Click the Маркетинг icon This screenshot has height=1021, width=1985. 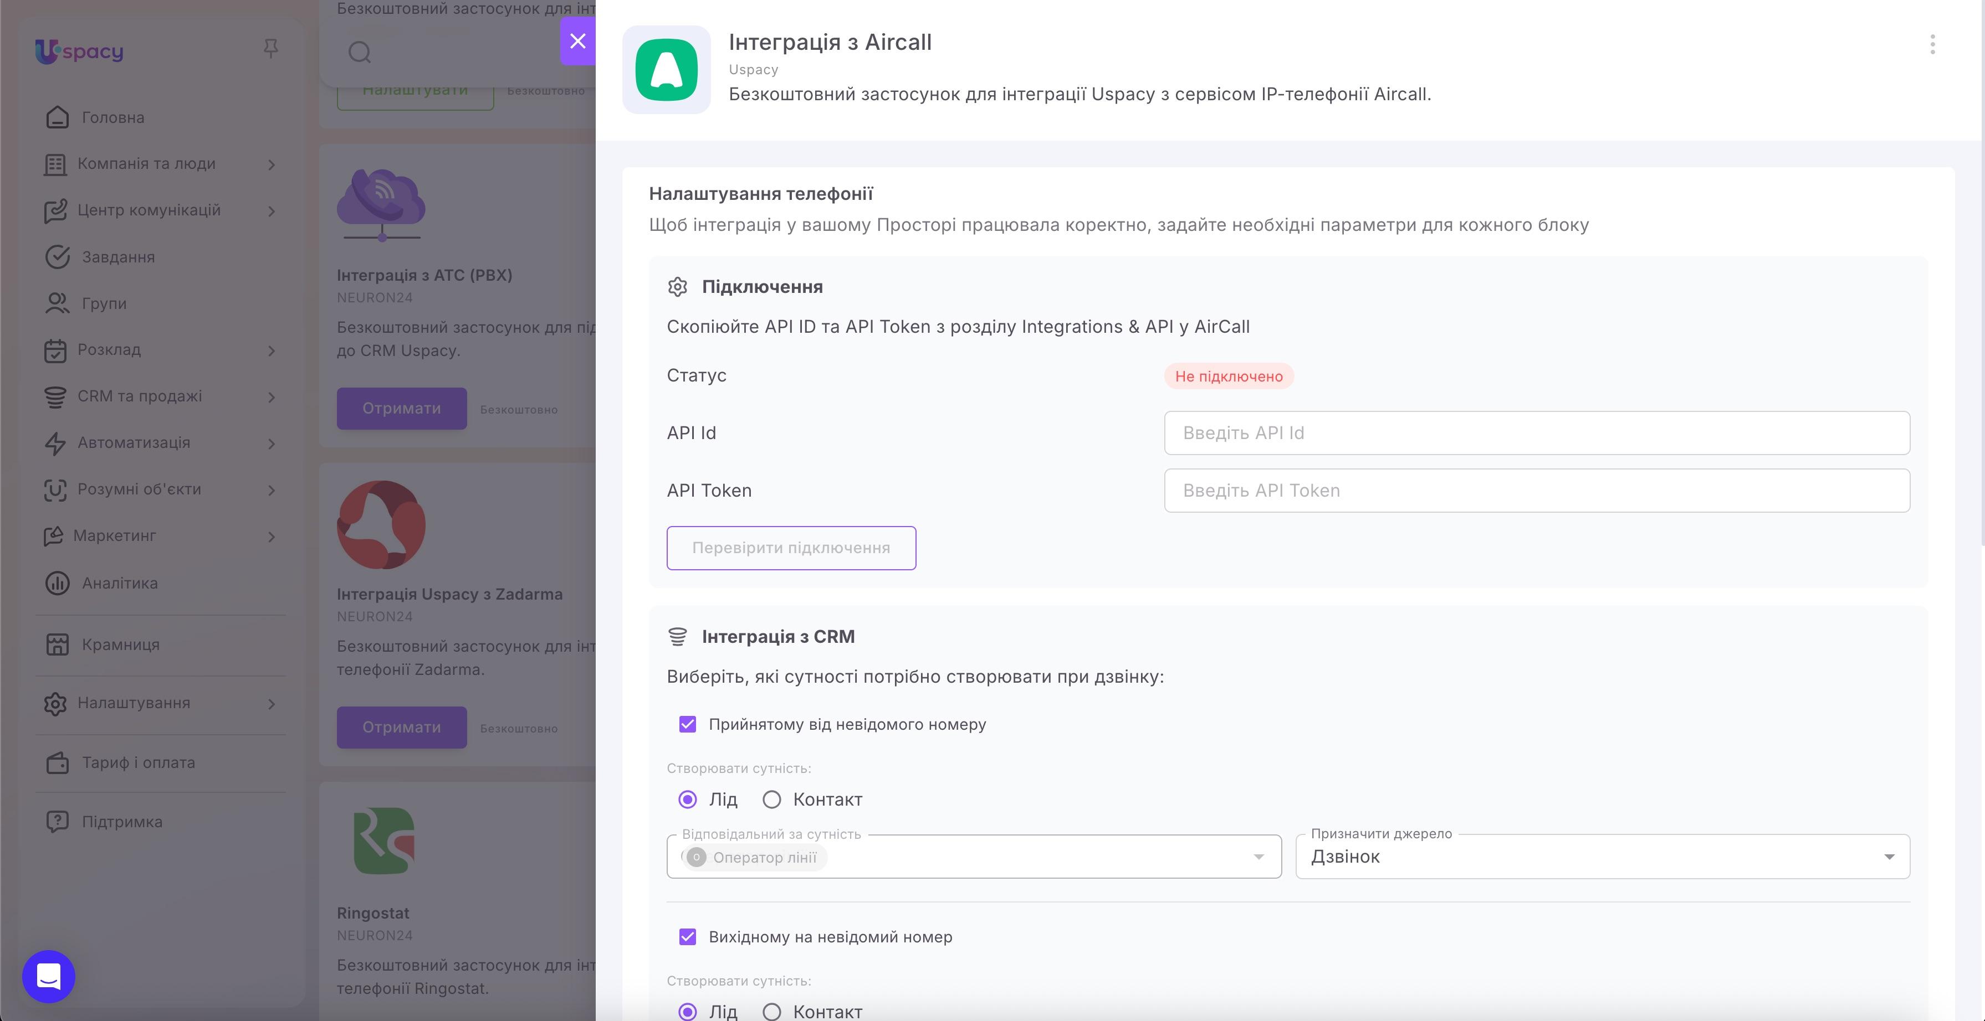pyautogui.click(x=53, y=536)
